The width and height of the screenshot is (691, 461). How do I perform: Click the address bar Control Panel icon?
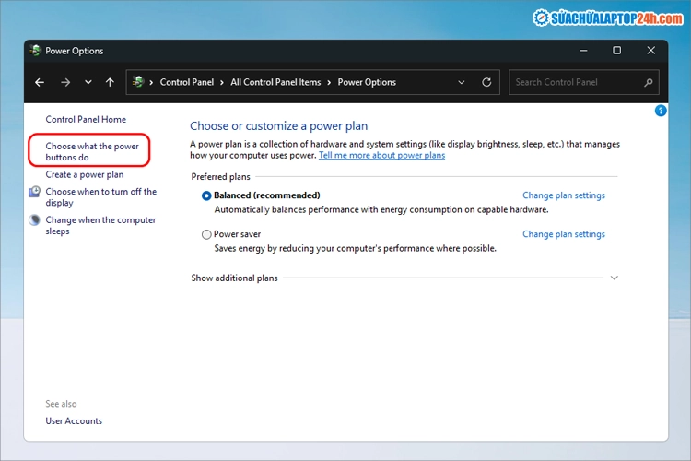[x=138, y=82]
